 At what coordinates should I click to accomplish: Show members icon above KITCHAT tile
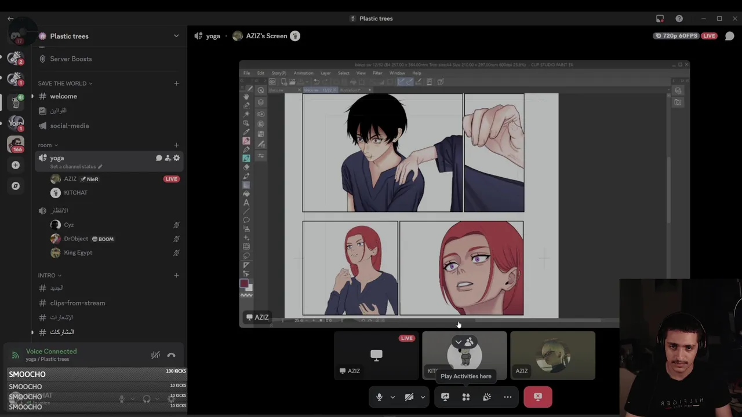coord(469,342)
